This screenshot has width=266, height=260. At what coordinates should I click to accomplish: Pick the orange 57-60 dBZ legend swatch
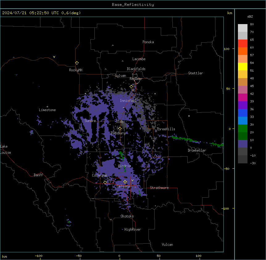[243, 51]
